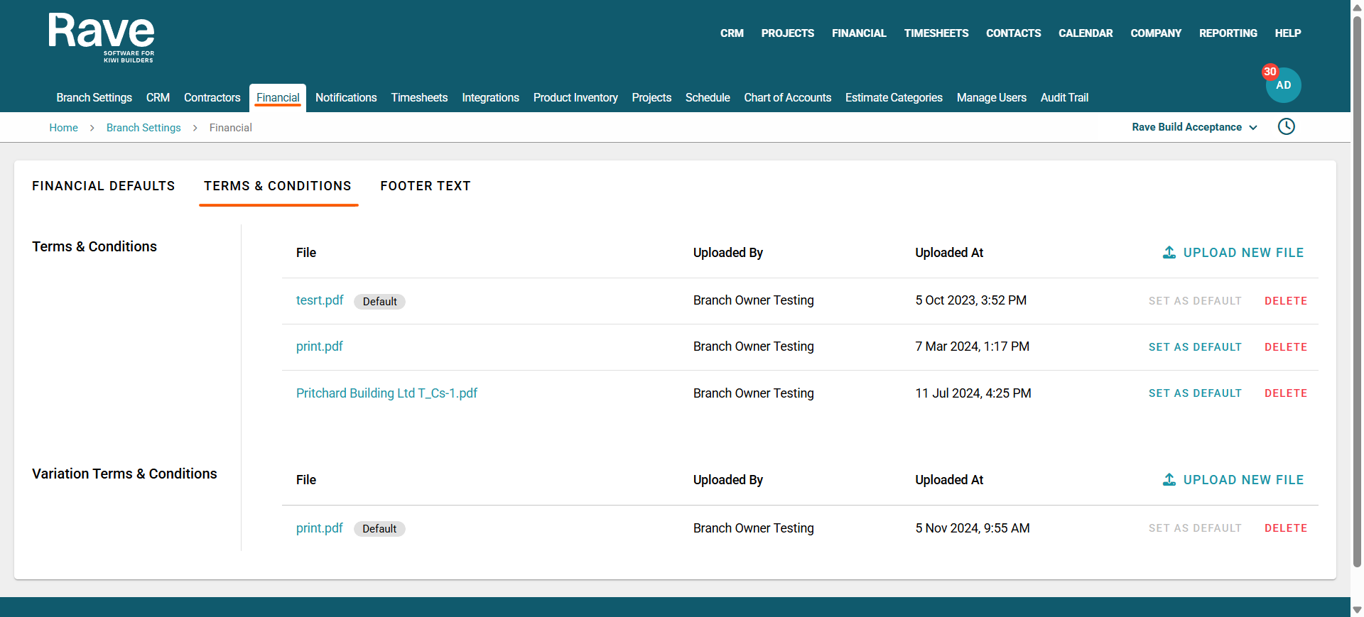Go to Home via breadcrumb
Viewport: 1364px width, 617px height.
(x=63, y=128)
